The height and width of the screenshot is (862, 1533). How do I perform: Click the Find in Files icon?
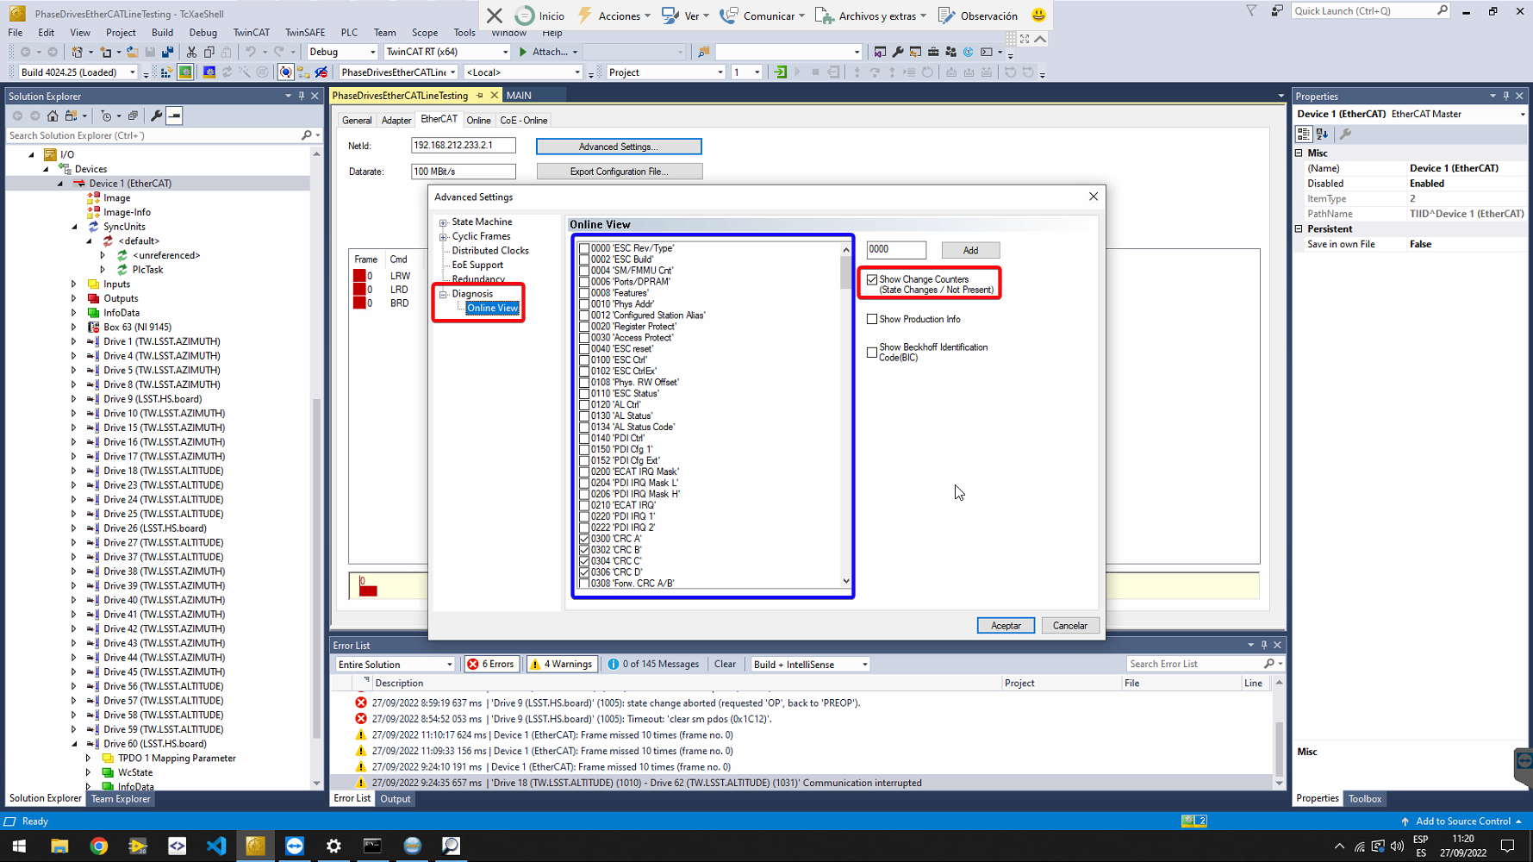click(704, 52)
